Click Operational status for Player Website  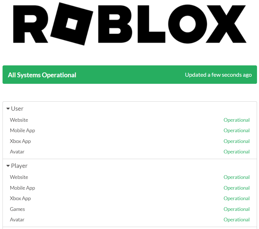click(237, 177)
